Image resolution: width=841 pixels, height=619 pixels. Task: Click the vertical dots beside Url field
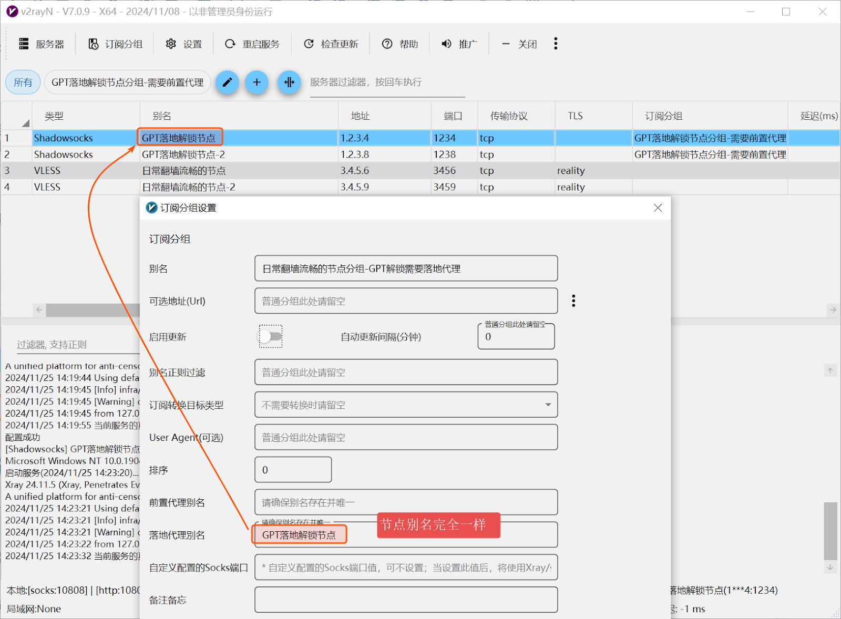(x=573, y=301)
